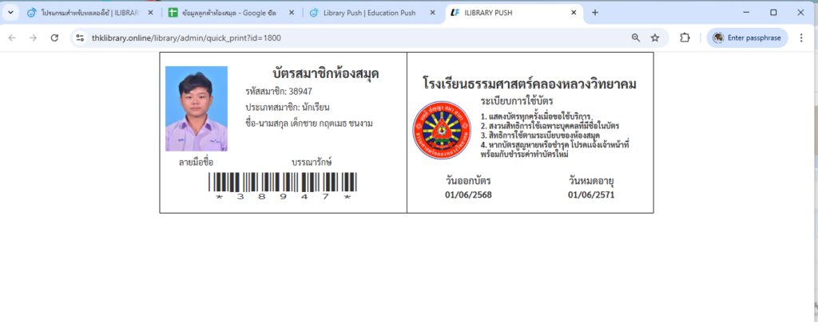Image resolution: width=818 pixels, height=322 pixels.
Task: Click the zoom magnifier icon in address bar
Action: point(636,37)
